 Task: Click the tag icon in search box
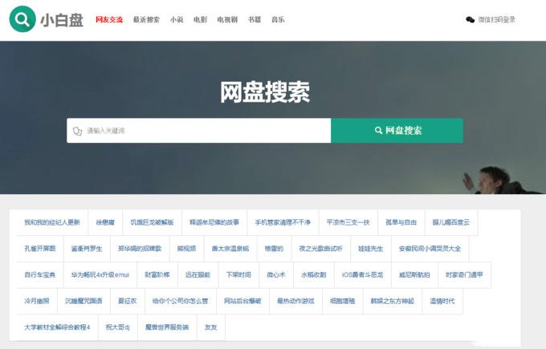point(78,131)
